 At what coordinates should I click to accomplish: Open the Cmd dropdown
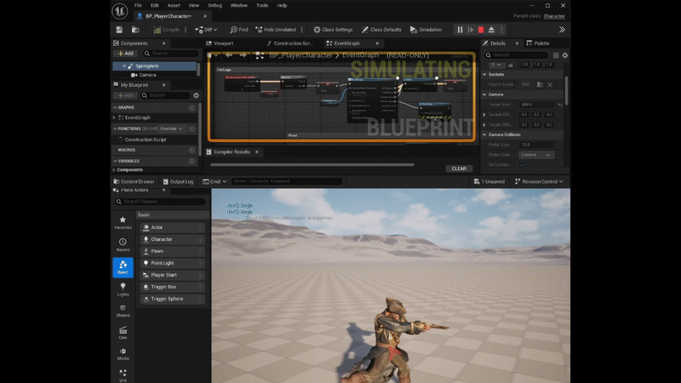pyautogui.click(x=215, y=181)
